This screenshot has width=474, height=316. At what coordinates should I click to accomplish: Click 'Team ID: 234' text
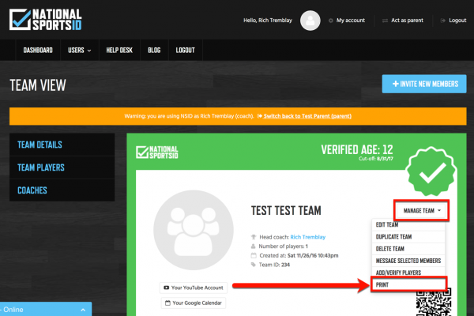click(x=274, y=265)
